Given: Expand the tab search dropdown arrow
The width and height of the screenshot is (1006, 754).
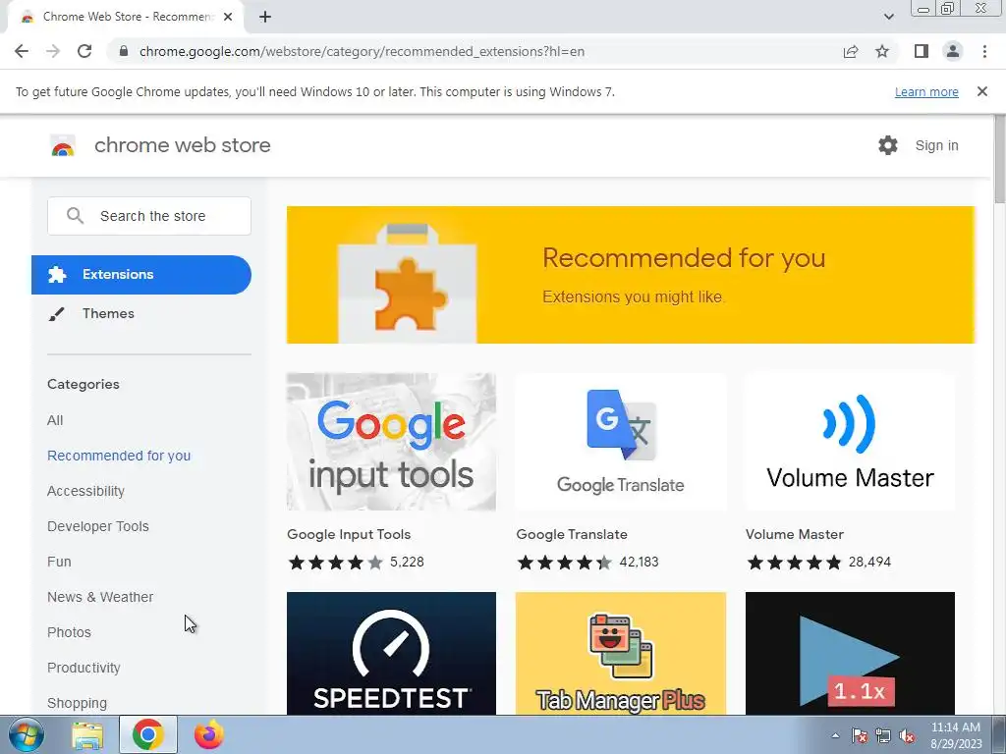Looking at the screenshot, I should tap(888, 17).
